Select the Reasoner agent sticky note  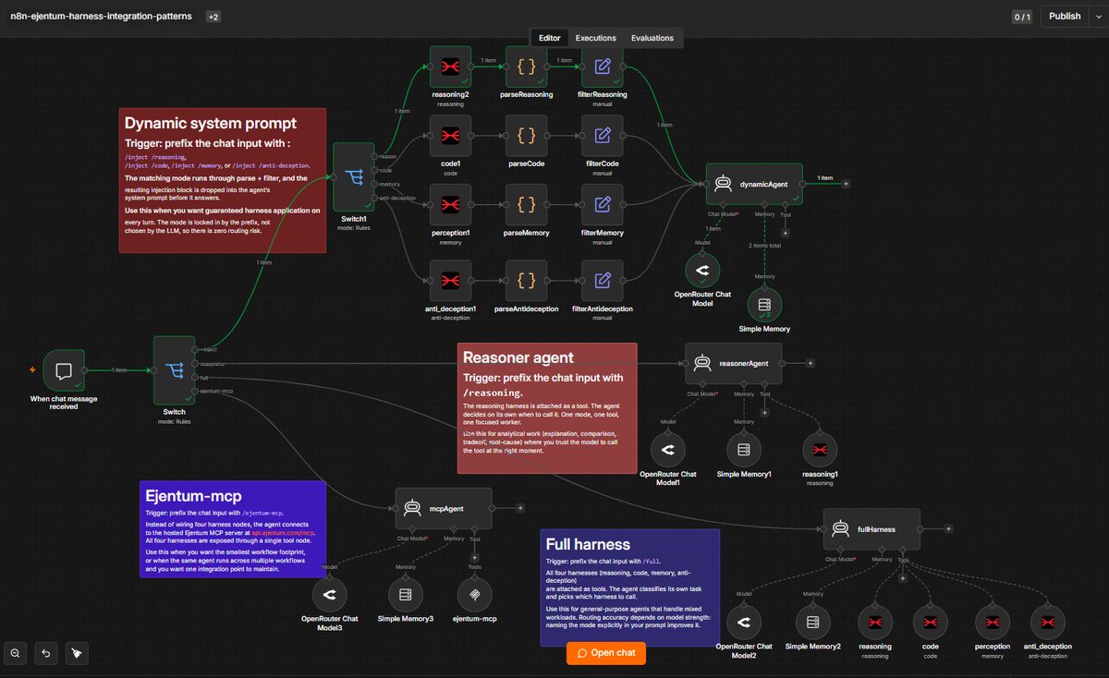click(547, 408)
